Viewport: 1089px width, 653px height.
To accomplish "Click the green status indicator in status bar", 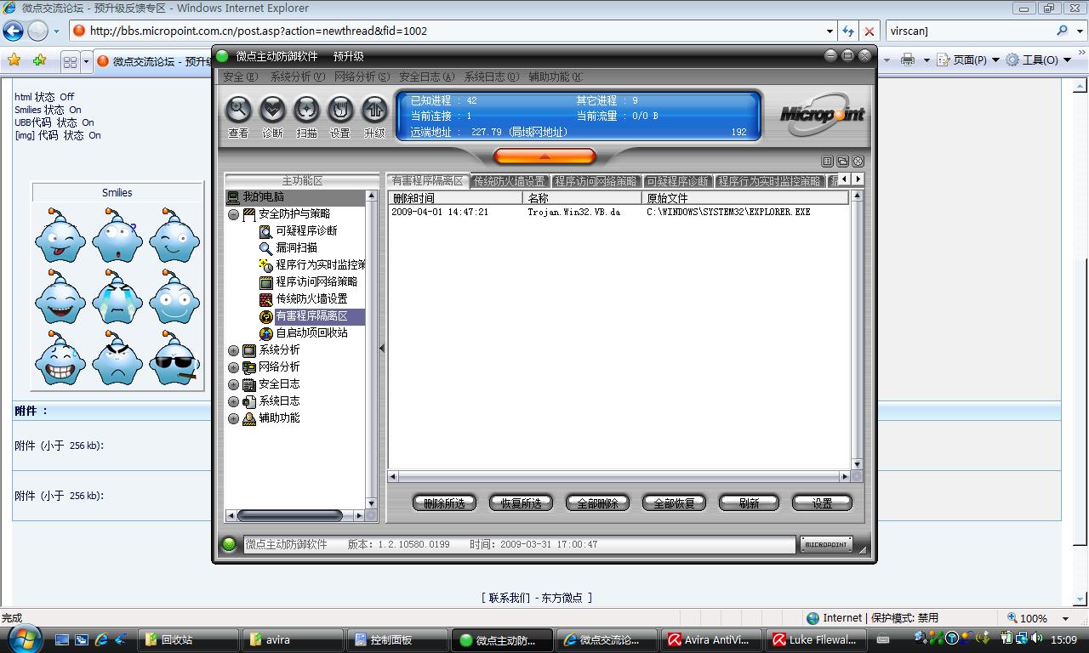I will 229,544.
